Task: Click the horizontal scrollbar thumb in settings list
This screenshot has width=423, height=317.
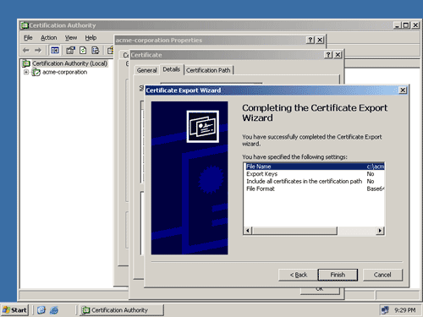Action: tap(294, 231)
